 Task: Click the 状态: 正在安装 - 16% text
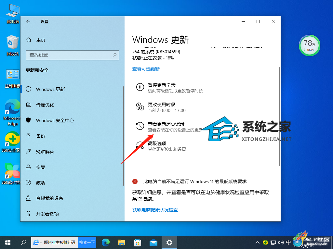153,58
